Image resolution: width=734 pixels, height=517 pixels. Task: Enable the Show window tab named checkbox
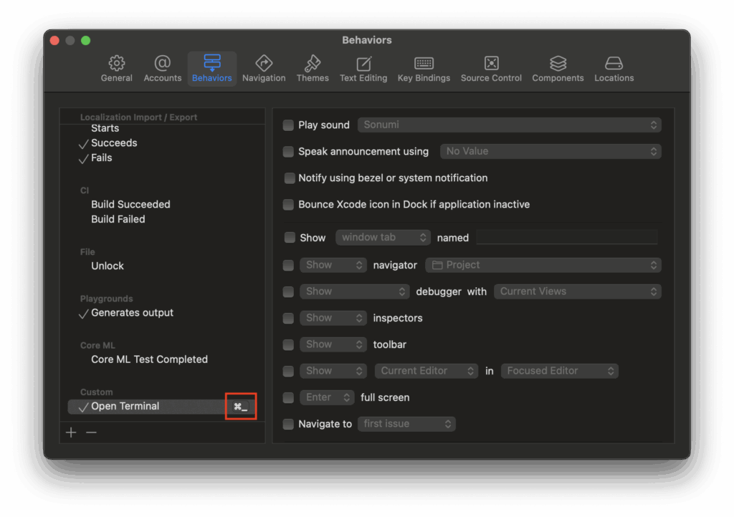pos(290,238)
